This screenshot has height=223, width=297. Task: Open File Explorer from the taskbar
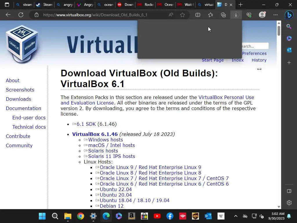(x=68, y=216)
